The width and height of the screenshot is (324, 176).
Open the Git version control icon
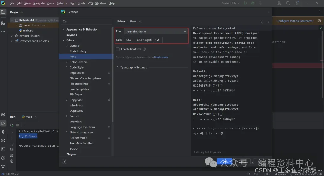coord(3,166)
